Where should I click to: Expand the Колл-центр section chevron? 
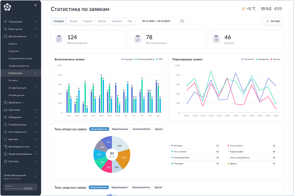[x=35, y=29]
